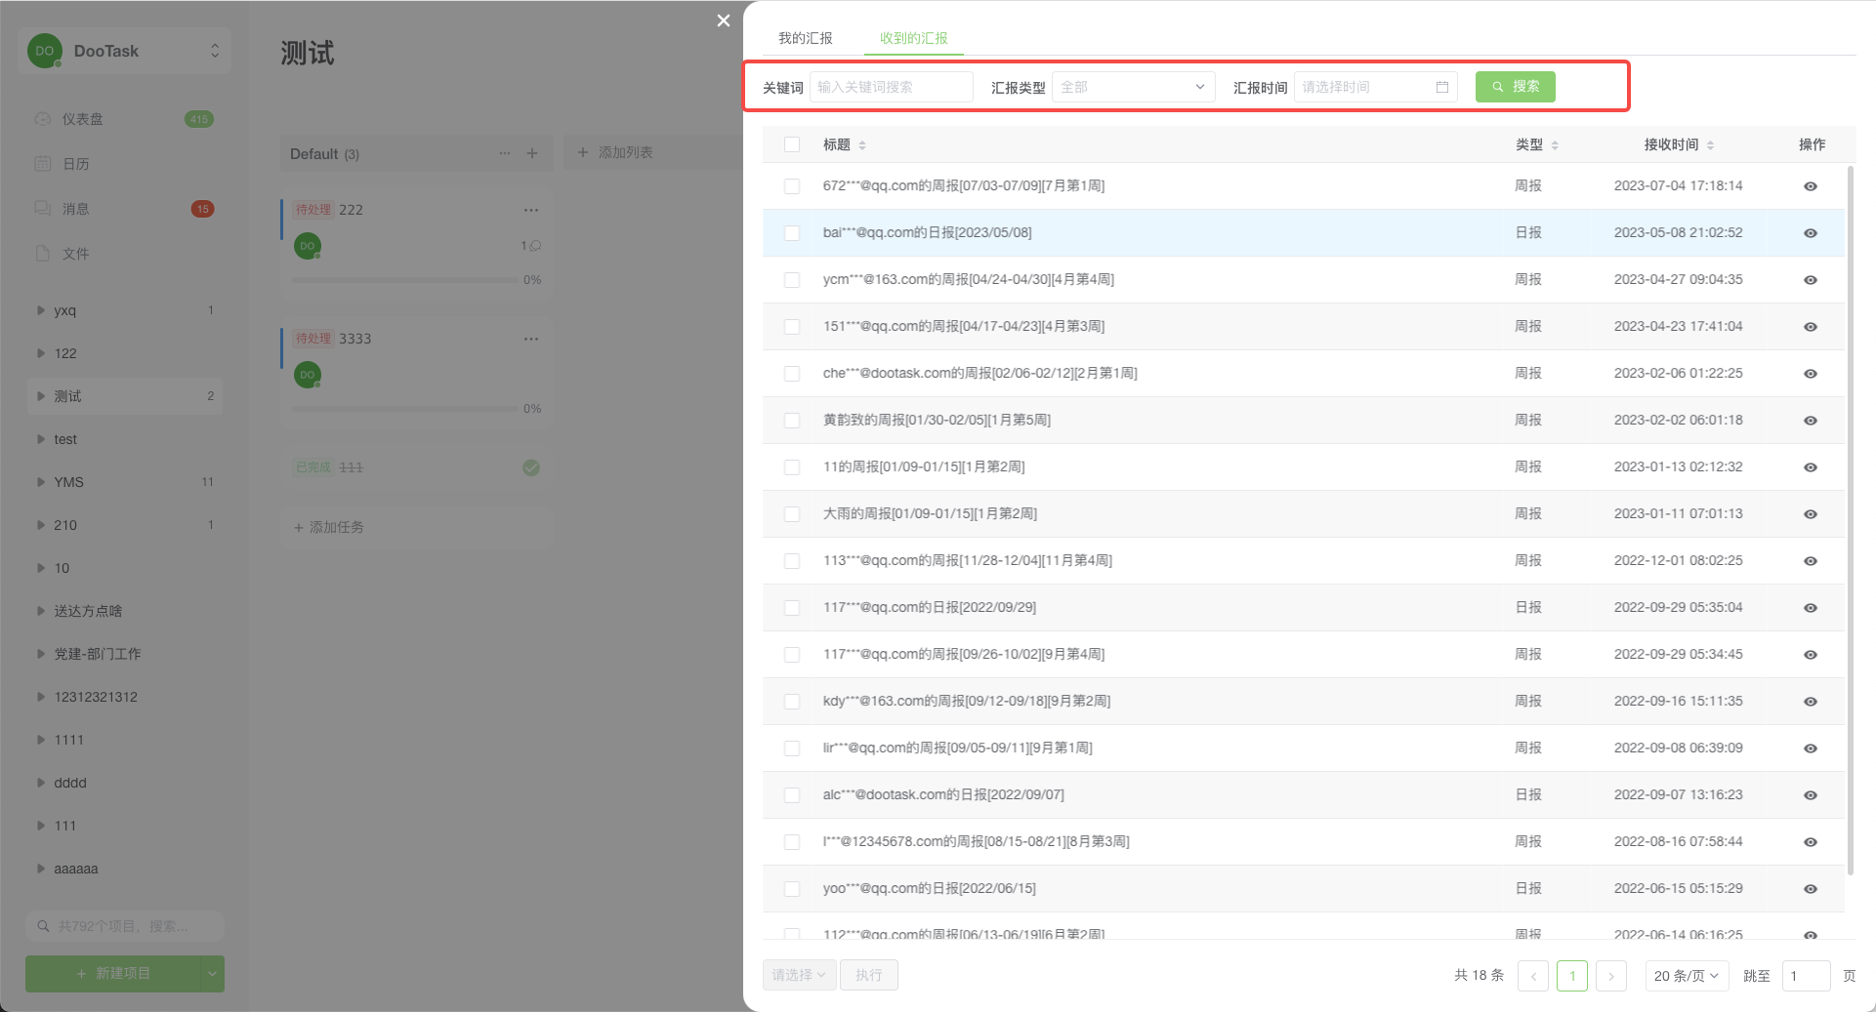Switch to the 收到的汇报 tab
This screenshot has width=1876, height=1012.
pyautogui.click(x=912, y=37)
